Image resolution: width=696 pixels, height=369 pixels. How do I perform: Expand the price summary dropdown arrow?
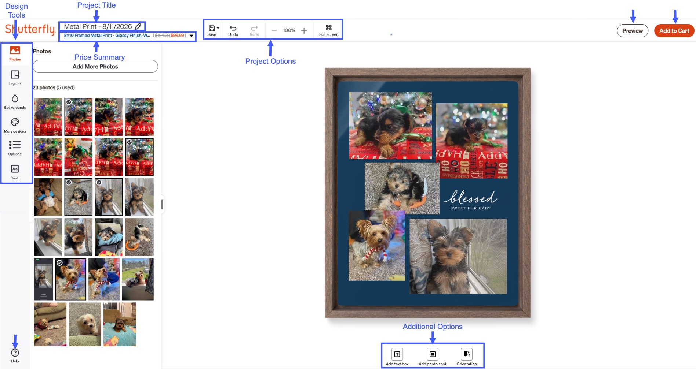192,36
